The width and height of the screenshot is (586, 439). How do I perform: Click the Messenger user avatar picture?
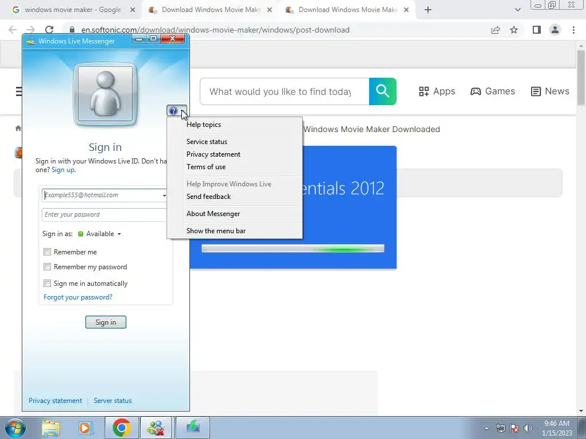105,94
